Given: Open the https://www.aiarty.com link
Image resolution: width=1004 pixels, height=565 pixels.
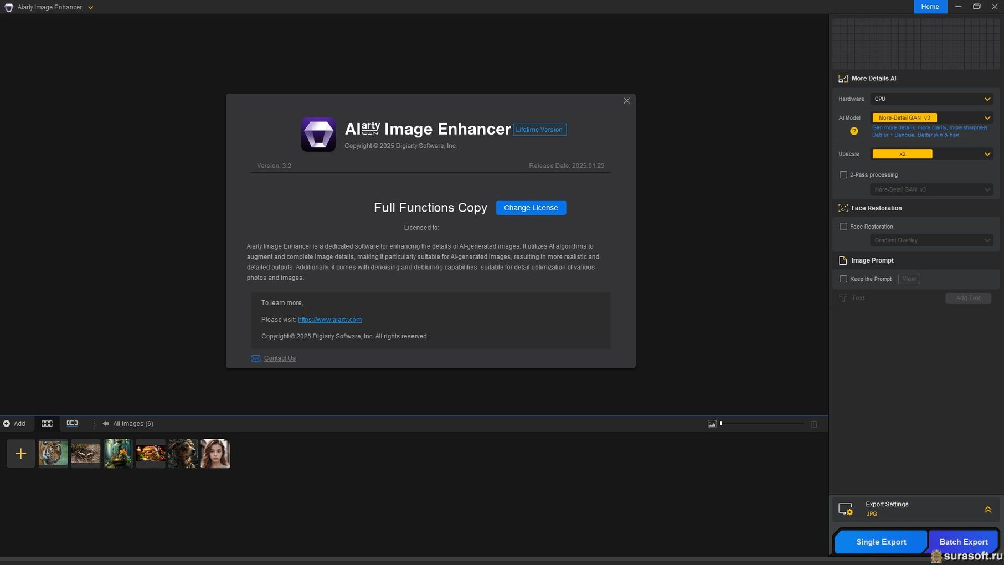Looking at the screenshot, I should click(329, 320).
